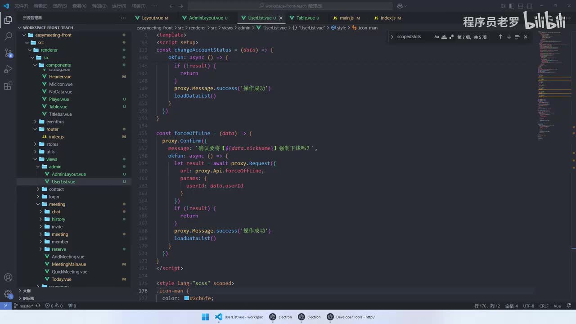Change encoding UTF-8 in status bar
Screen dimensions: 576x324
click(529, 306)
